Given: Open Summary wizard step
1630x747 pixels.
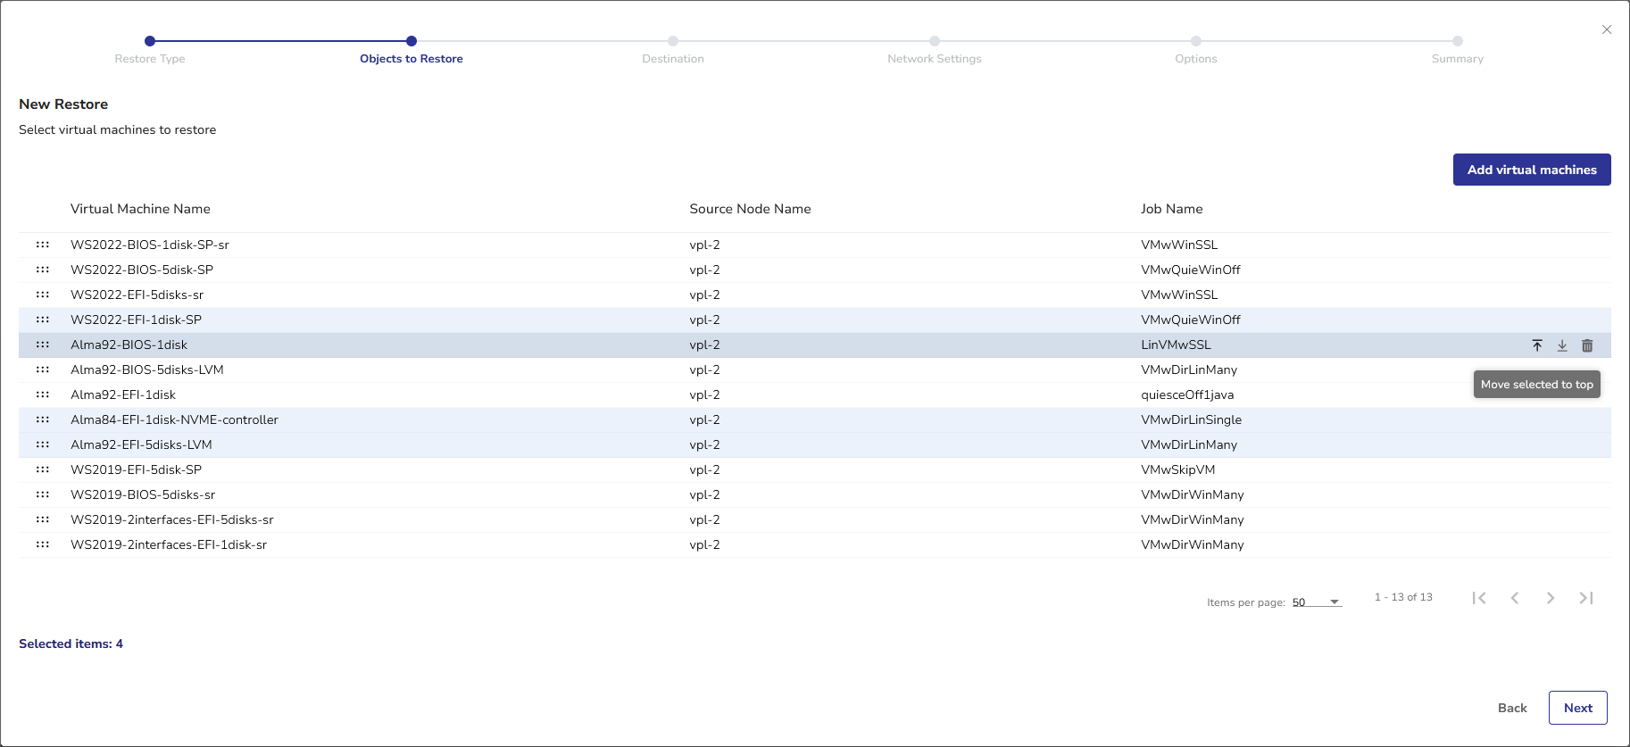Looking at the screenshot, I should 1458,41.
